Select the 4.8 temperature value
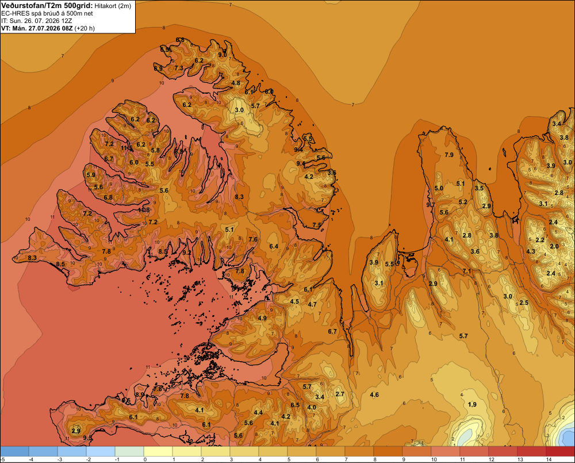Viewport: 575px width, 463px height. [236, 83]
